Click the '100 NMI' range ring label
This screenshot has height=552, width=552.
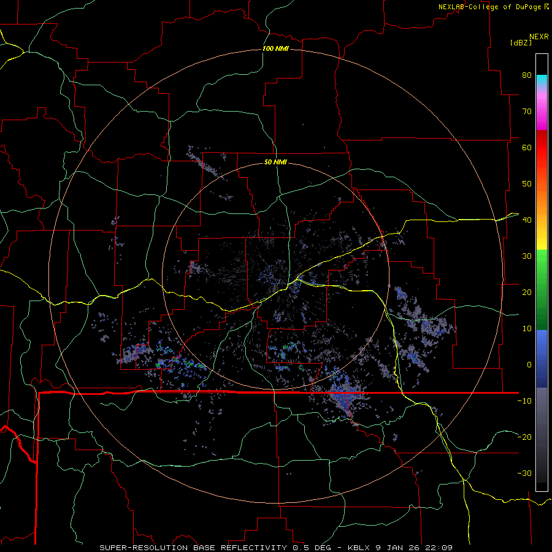(x=275, y=48)
